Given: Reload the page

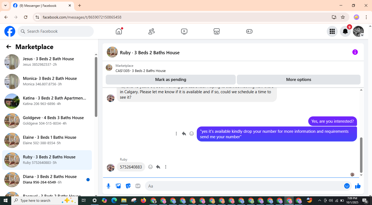Looking at the screenshot, I should 26,17.
